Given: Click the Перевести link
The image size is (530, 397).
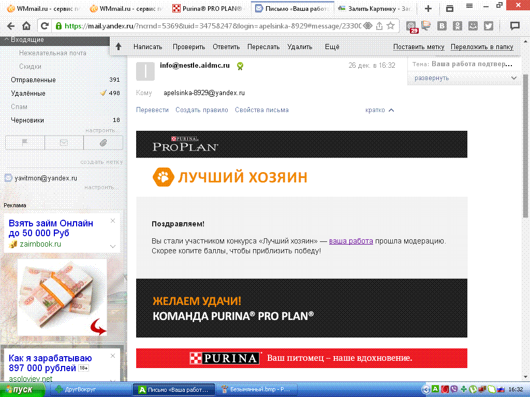Looking at the screenshot, I should click(x=152, y=110).
